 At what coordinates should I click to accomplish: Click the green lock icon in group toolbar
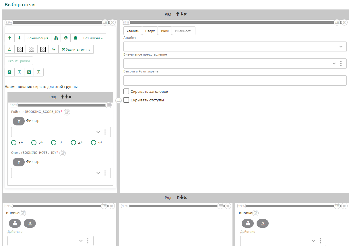(x=75, y=38)
